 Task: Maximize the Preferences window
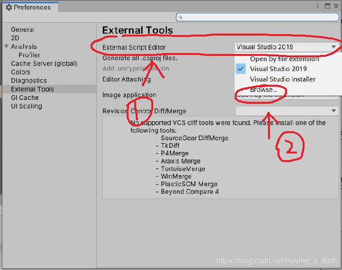click(x=327, y=6)
